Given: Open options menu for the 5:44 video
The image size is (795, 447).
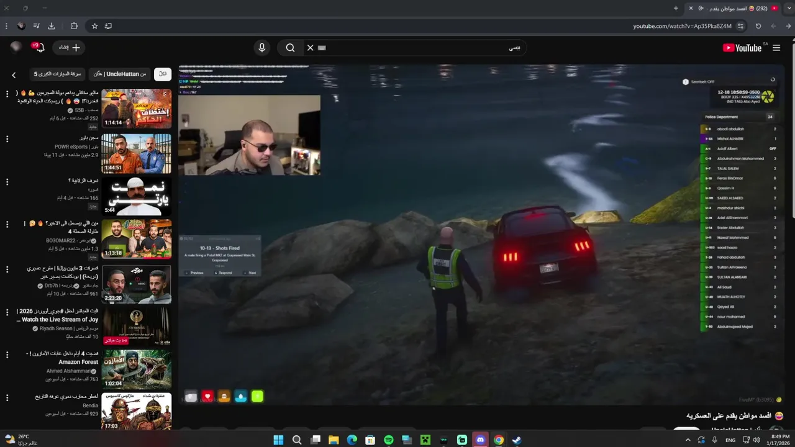Looking at the screenshot, I should point(7,182).
